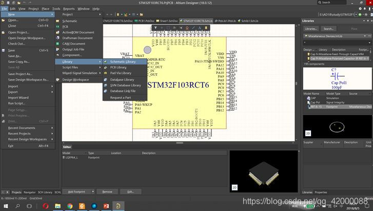Click the Save disk icon in File menu

click(3, 50)
